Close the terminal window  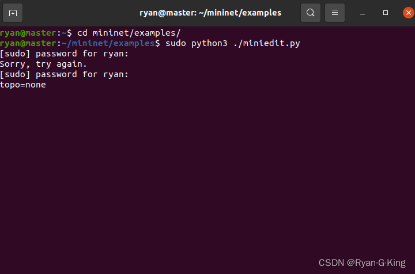click(x=409, y=13)
